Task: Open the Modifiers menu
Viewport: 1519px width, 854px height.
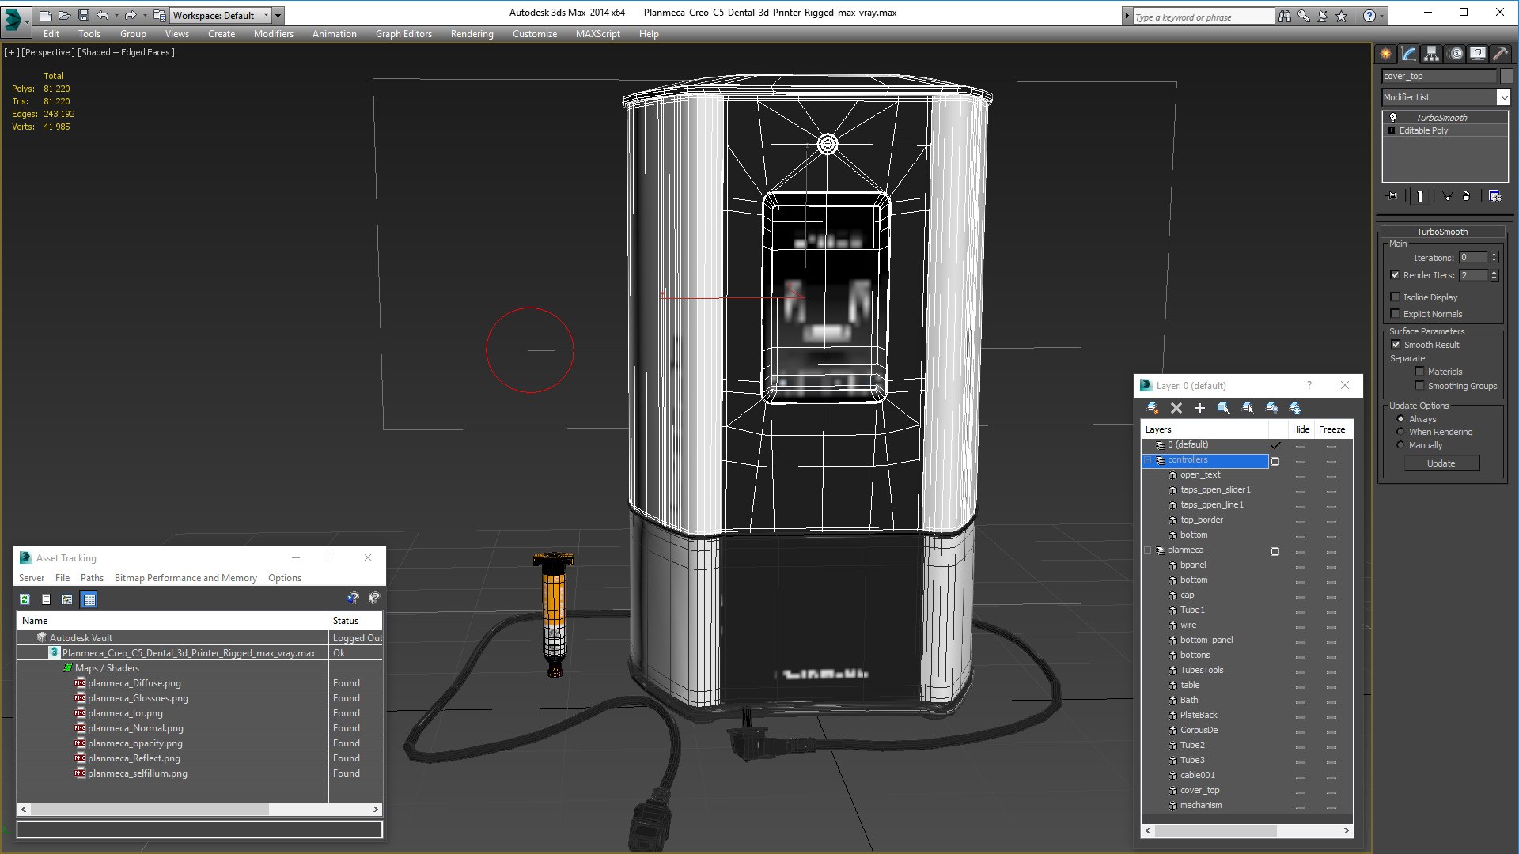Action: pyautogui.click(x=273, y=34)
